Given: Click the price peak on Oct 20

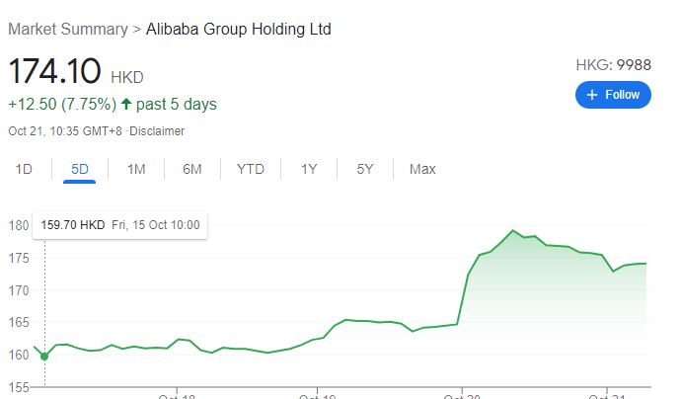Looking at the screenshot, I should pyautogui.click(x=513, y=230).
